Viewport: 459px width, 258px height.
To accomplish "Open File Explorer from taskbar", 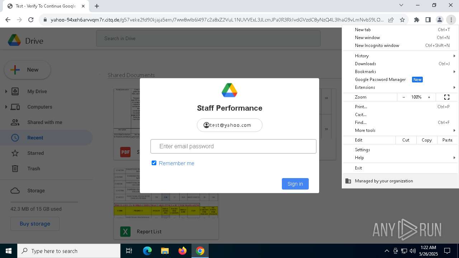I will pos(165,251).
